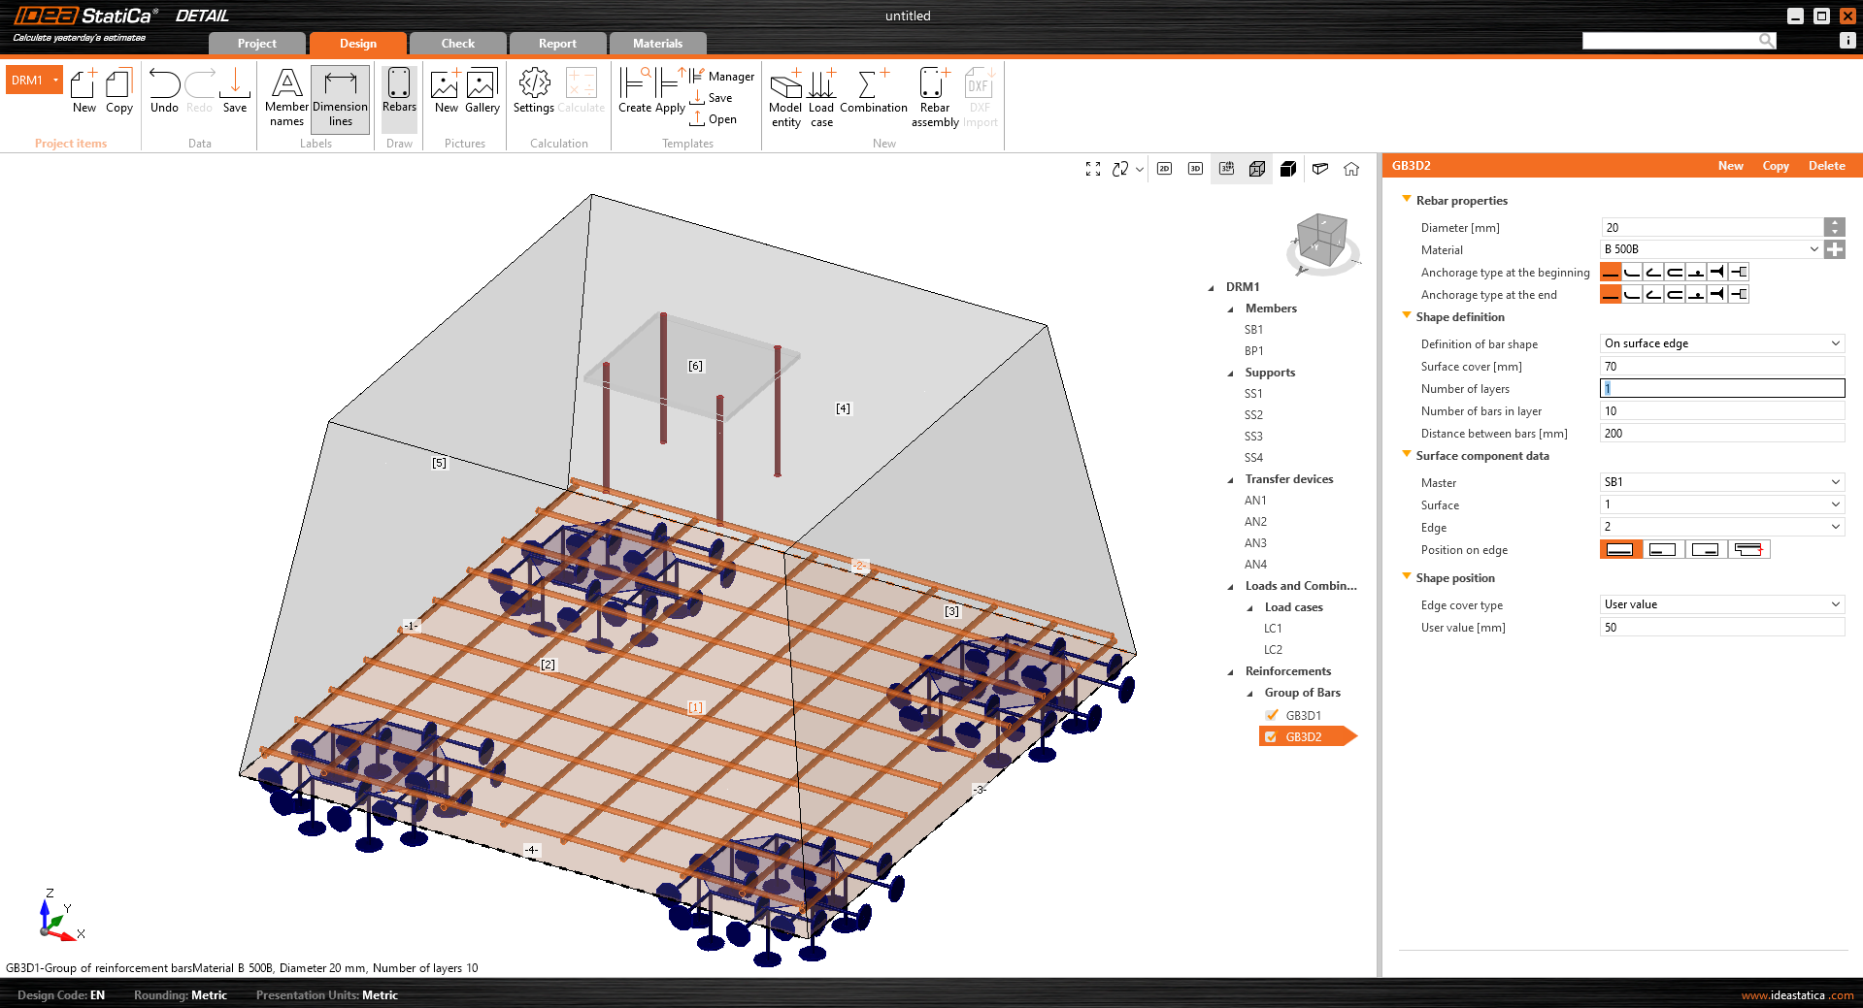Toggle visibility of GB3D2 group
Screen dimensions: 1863x1008
click(x=1270, y=736)
